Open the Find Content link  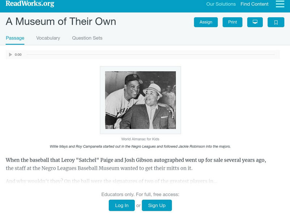[x=254, y=4]
